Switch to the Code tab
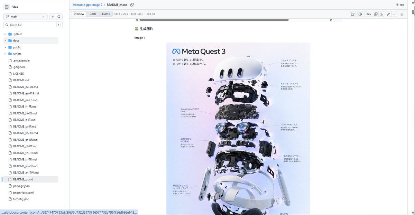The image size is (415, 215). pos(93,14)
